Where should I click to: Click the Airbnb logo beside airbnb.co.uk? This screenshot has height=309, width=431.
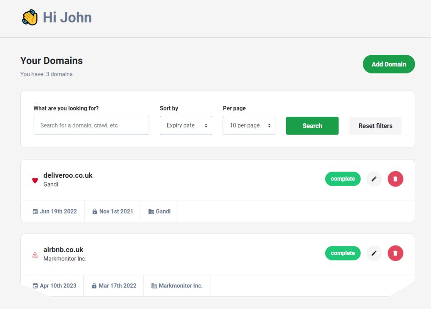point(35,255)
